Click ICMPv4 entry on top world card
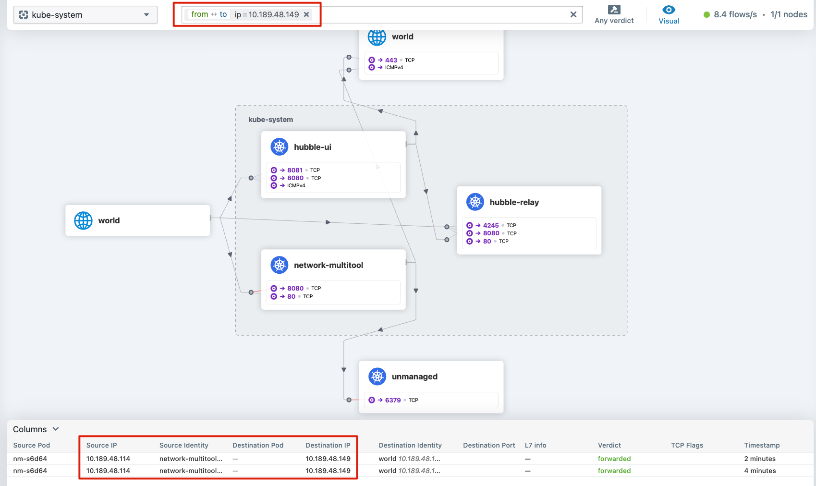The image size is (816, 486). [x=394, y=68]
